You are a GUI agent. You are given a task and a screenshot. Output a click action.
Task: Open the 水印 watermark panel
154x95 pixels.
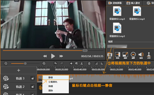tap(149, 56)
